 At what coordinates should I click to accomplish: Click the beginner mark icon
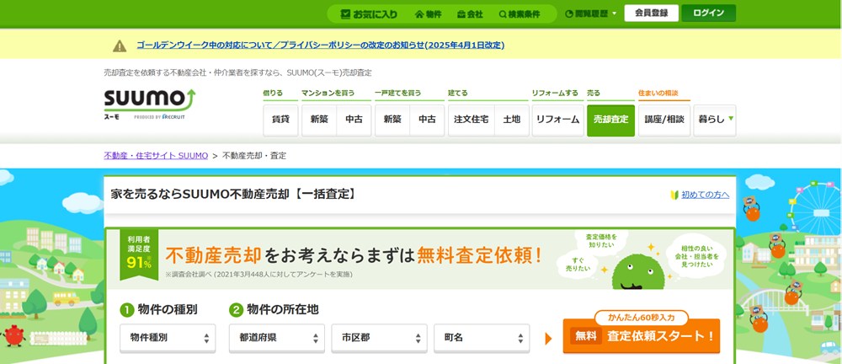pos(675,195)
